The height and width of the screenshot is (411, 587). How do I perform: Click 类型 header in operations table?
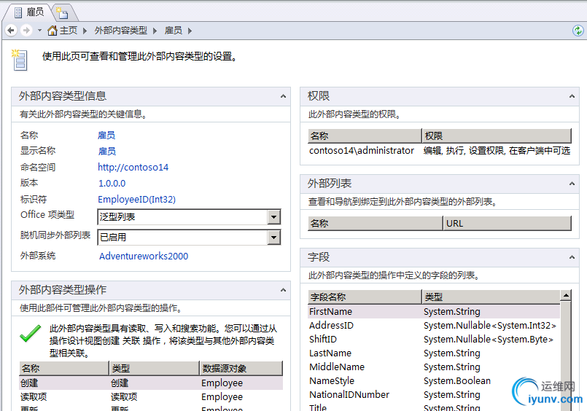tap(154, 368)
